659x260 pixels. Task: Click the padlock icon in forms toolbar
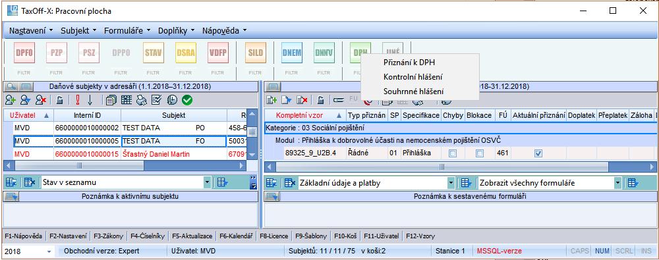coord(321,101)
